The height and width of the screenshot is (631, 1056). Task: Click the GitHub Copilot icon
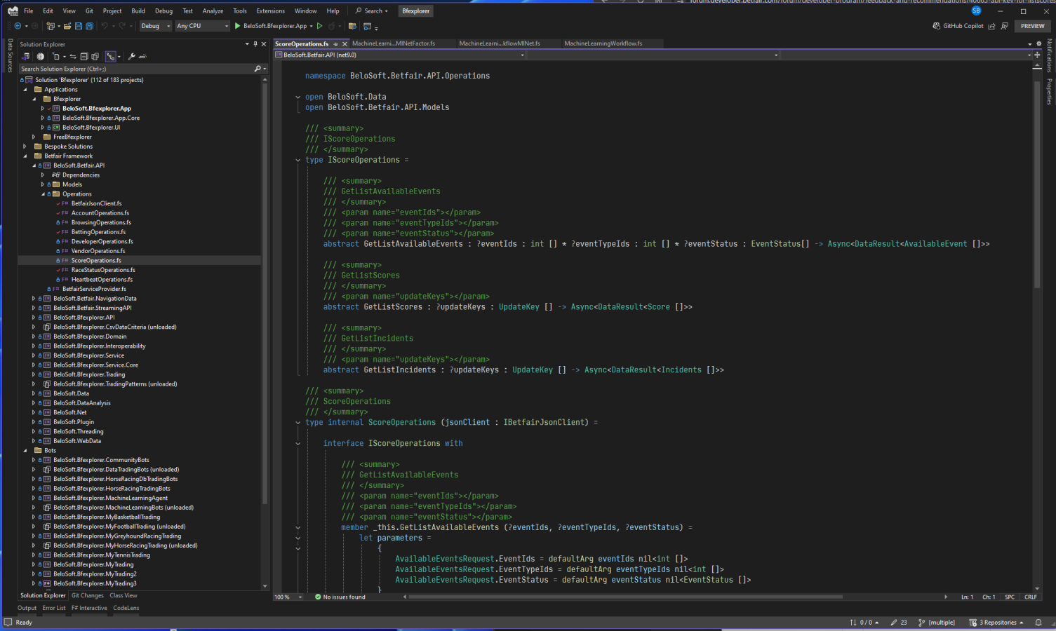click(936, 26)
